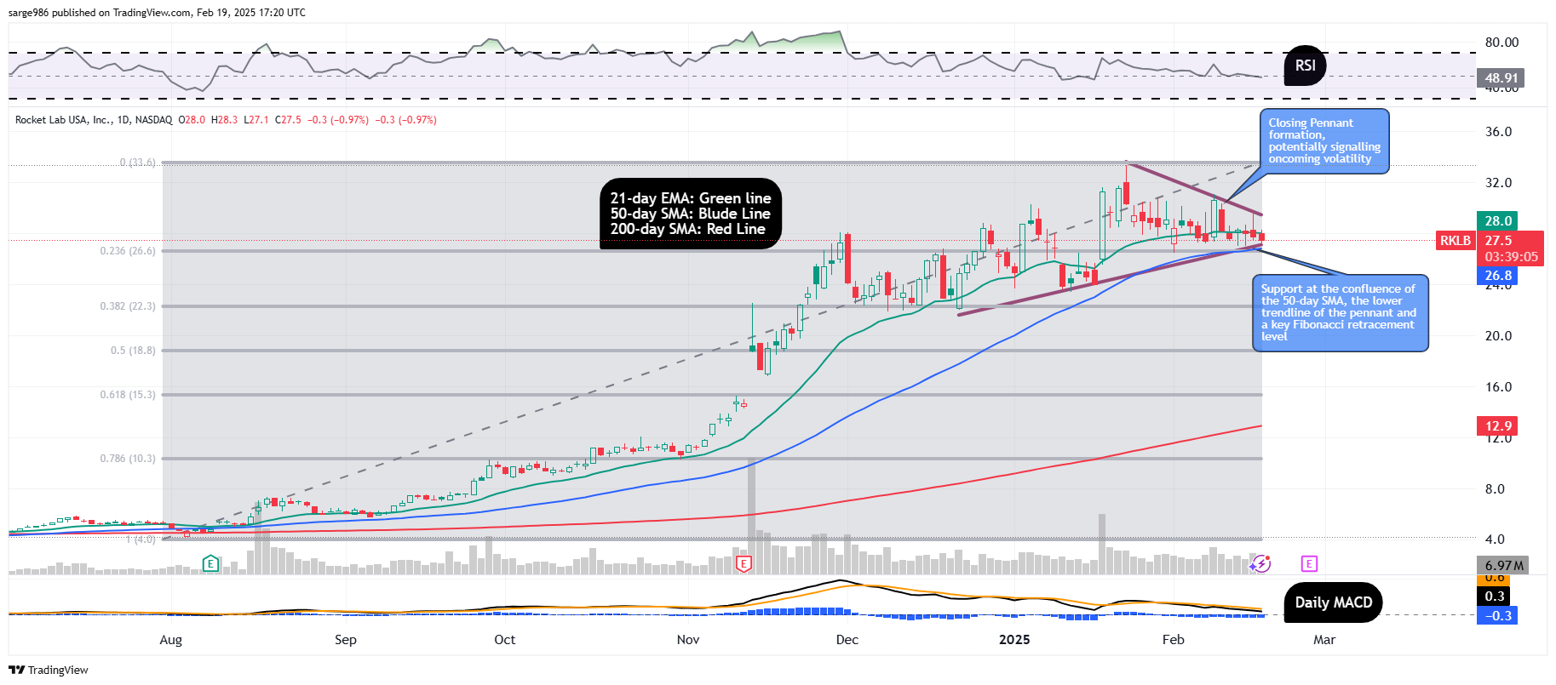Click the lightning bolt event icon near late February
Image resolution: width=1556 pixels, height=685 pixels.
coord(1261,563)
